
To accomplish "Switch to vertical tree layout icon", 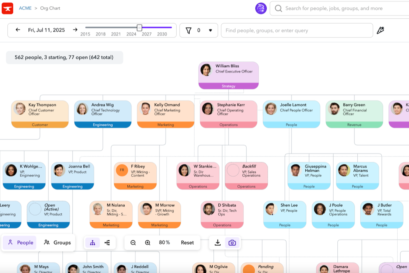I will tap(93, 243).
